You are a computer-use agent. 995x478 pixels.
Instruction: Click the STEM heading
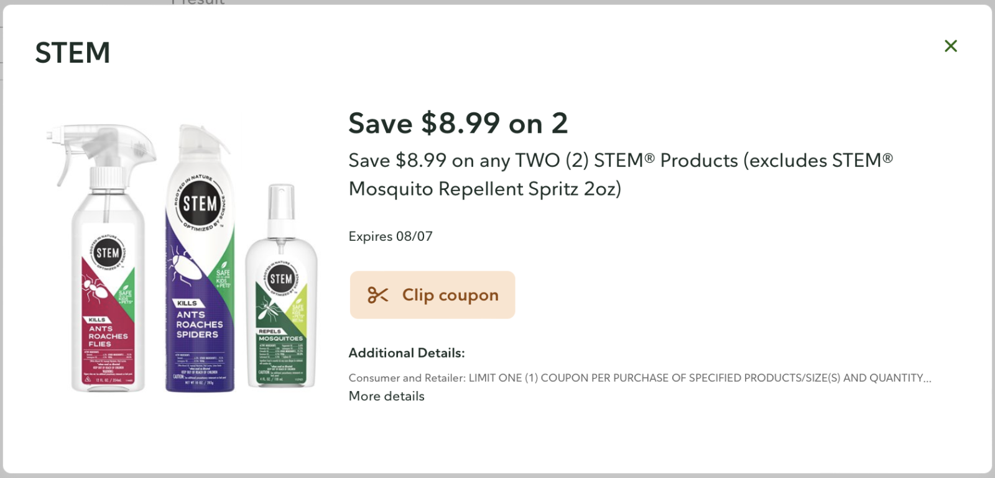click(x=73, y=53)
